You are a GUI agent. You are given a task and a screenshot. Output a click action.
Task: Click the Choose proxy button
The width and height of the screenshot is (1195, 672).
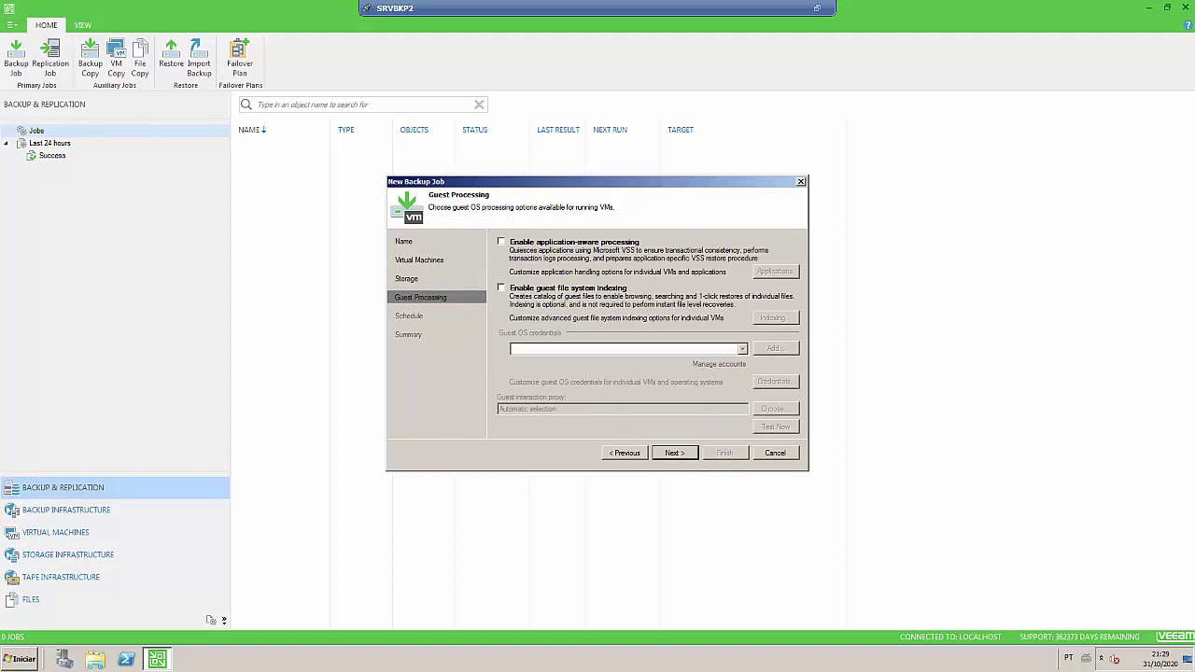tap(775, 409)
